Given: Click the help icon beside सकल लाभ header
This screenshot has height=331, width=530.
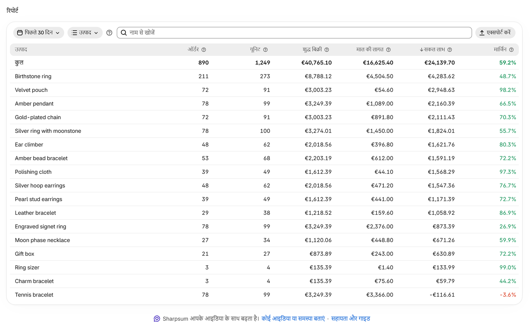Looking at the screenshot, I should (x=450, y=50).
